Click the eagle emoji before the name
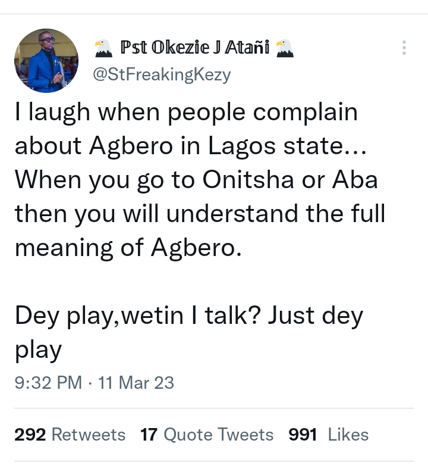Image resolution: width=428 pixels, height=465 pixels. pos(103,48)
